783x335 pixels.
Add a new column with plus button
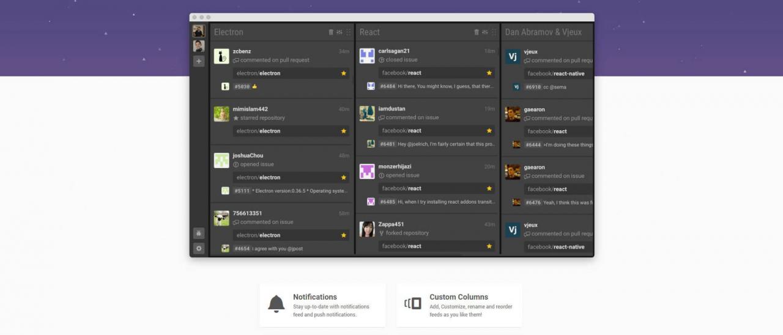pos(199,61)
